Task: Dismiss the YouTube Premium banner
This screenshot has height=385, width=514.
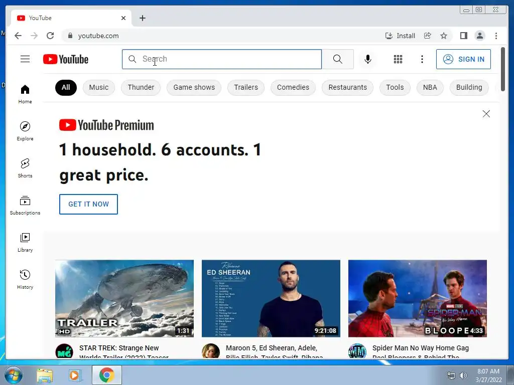Action: coord(486,114)
